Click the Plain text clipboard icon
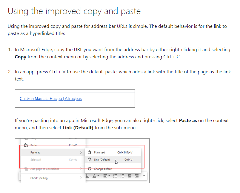This screenshot has height=193, width=240. (89, 152)
